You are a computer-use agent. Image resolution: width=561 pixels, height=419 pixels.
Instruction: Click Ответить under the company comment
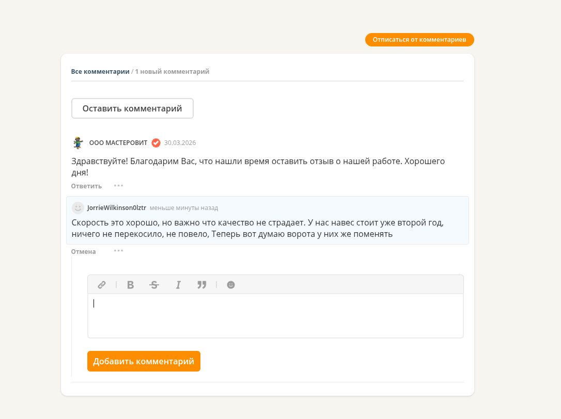pos(87,186)
